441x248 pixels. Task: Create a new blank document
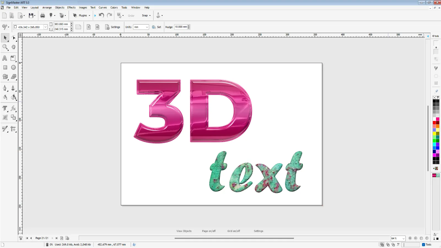pos(4,15)
